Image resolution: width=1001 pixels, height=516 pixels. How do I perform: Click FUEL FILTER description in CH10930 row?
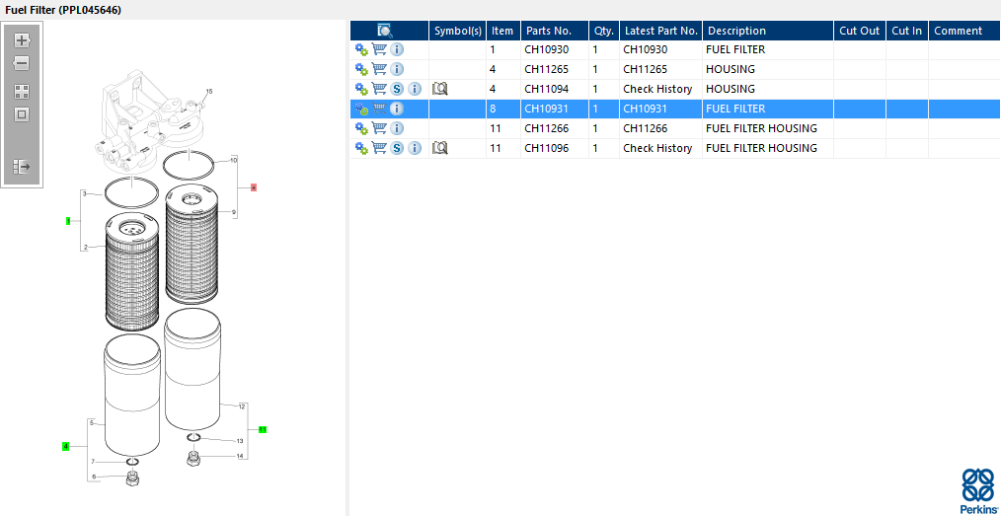coord(735,49)
